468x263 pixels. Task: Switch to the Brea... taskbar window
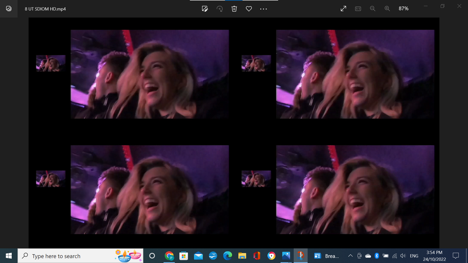[326, 256]
